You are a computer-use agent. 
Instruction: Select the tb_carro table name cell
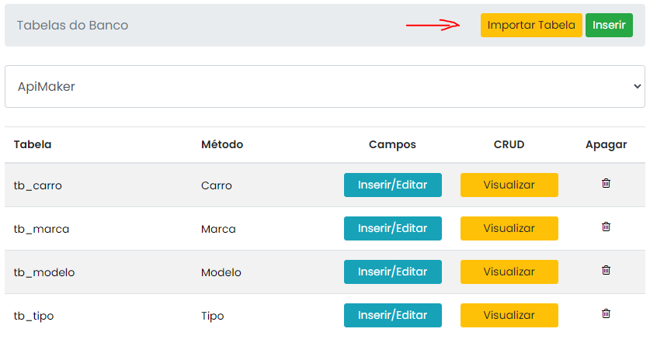(38, 185)
